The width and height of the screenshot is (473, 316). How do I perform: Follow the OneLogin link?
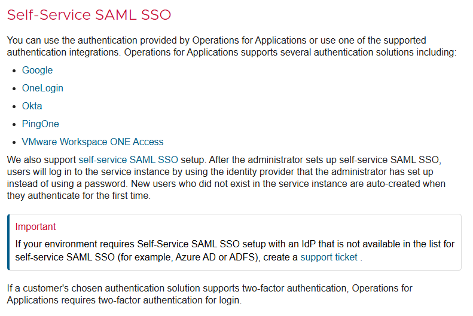[x=42, y=88]
